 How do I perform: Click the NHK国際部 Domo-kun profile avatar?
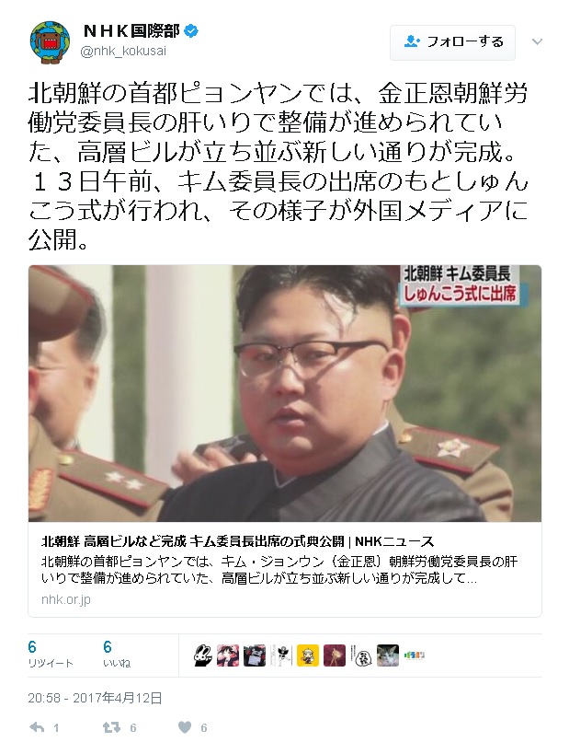[x=50, y=42]
